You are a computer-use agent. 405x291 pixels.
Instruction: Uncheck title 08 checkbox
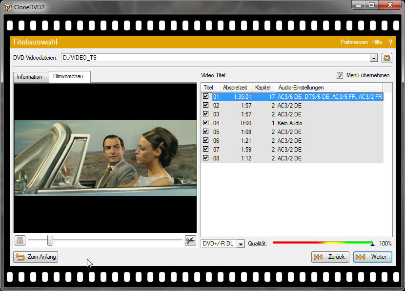205,158
